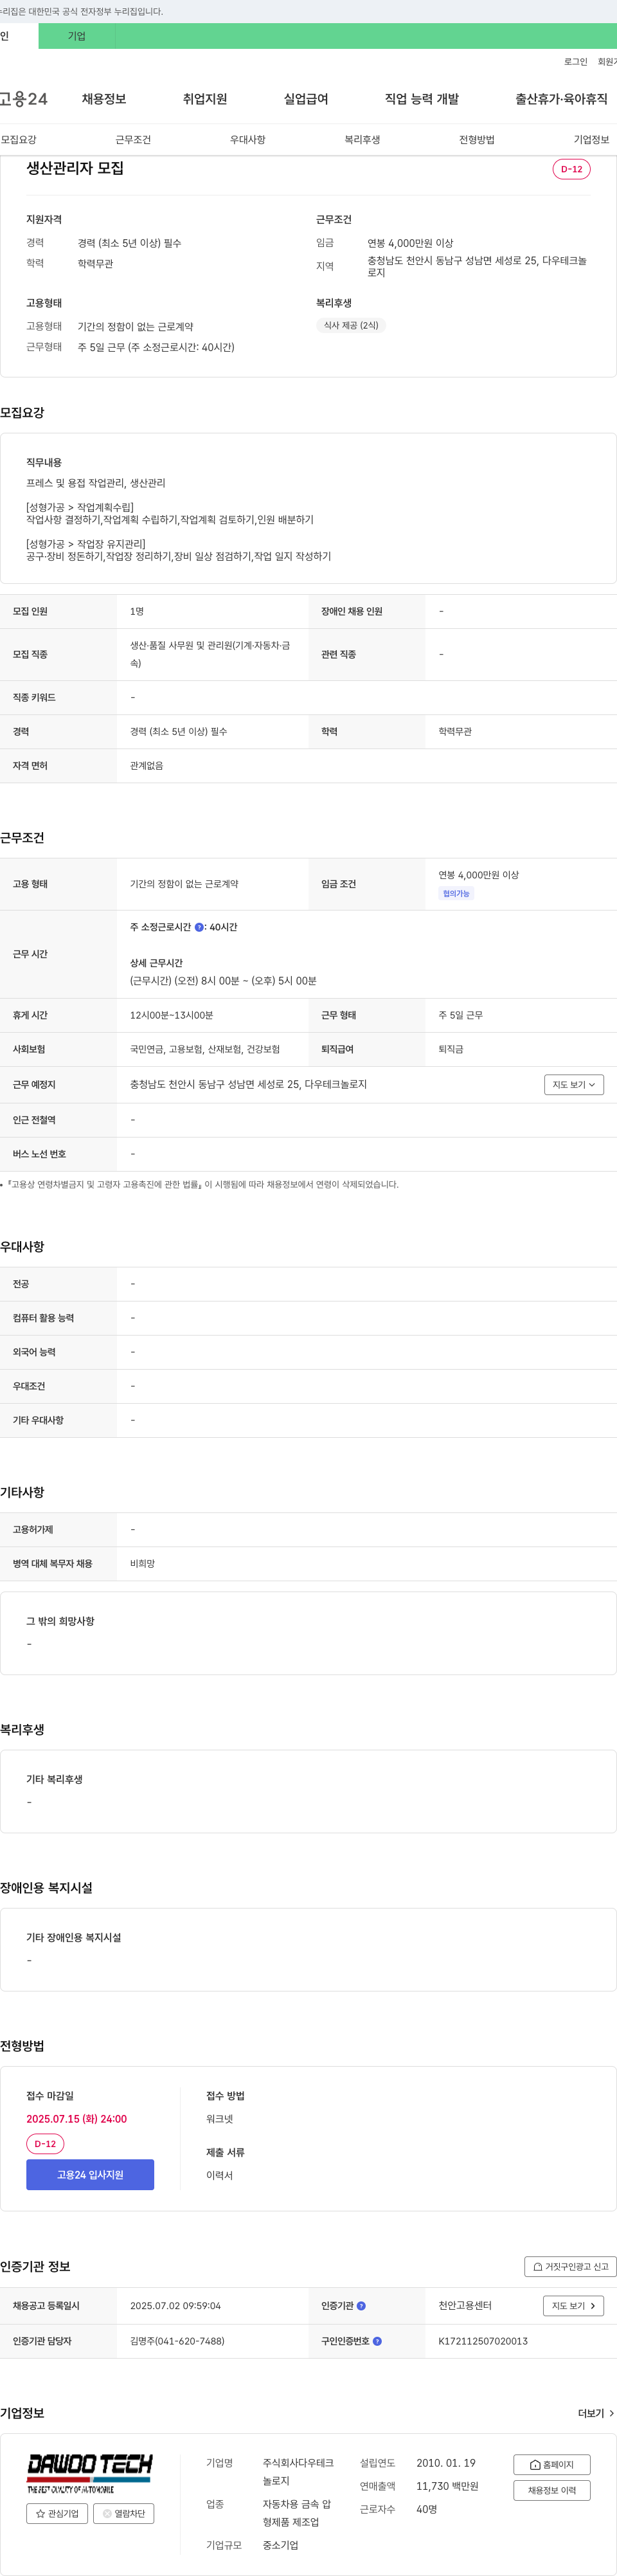Jump to 모집요강 section tab

click(x=18, y=140)
